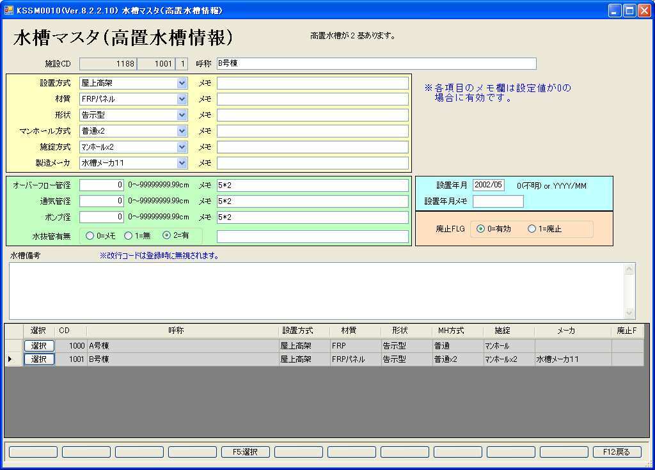This screenshot has width=655, height=470.
Task: Open the 設置方式 dropdown
Action: pos(182,83)
